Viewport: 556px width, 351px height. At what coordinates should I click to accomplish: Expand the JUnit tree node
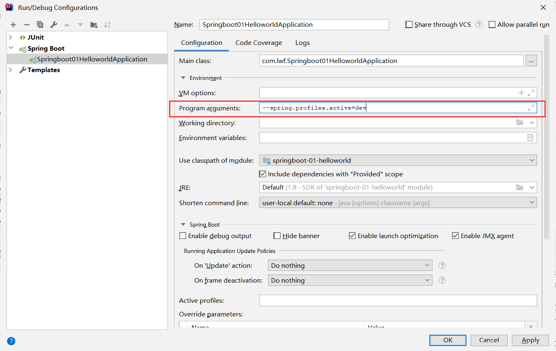11,37
